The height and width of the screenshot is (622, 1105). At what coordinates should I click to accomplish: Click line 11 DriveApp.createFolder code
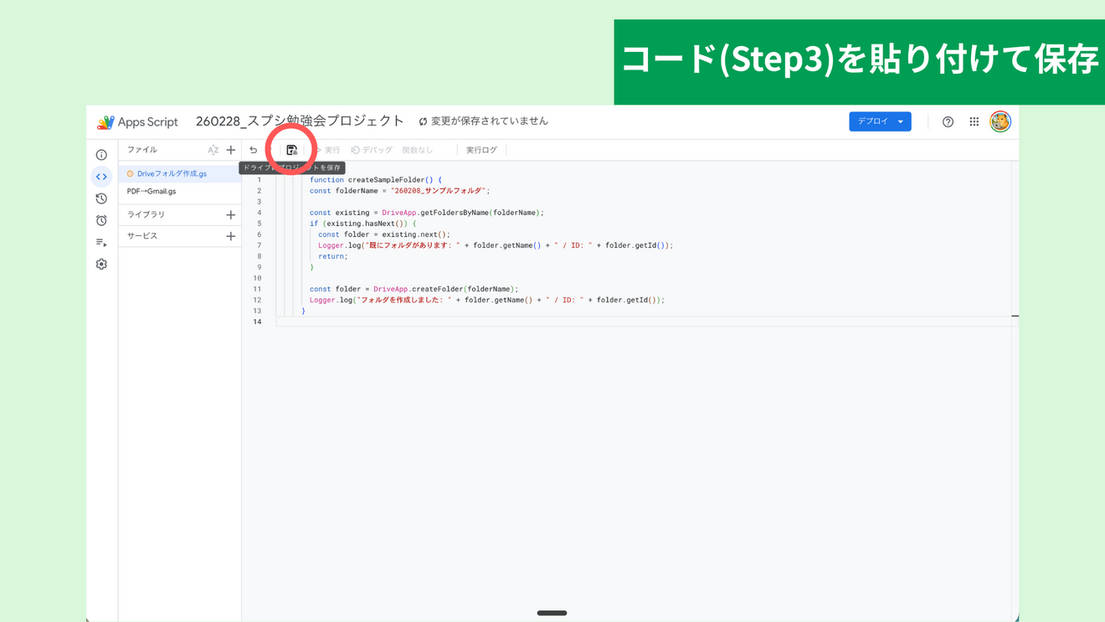coord(414,289)
